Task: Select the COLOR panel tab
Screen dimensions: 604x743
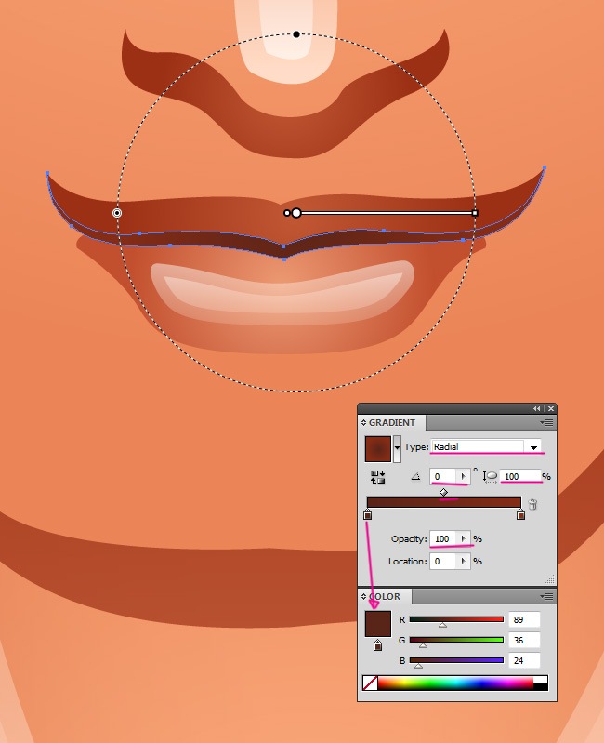Action: pyautogui.click(x=385, y=597)
